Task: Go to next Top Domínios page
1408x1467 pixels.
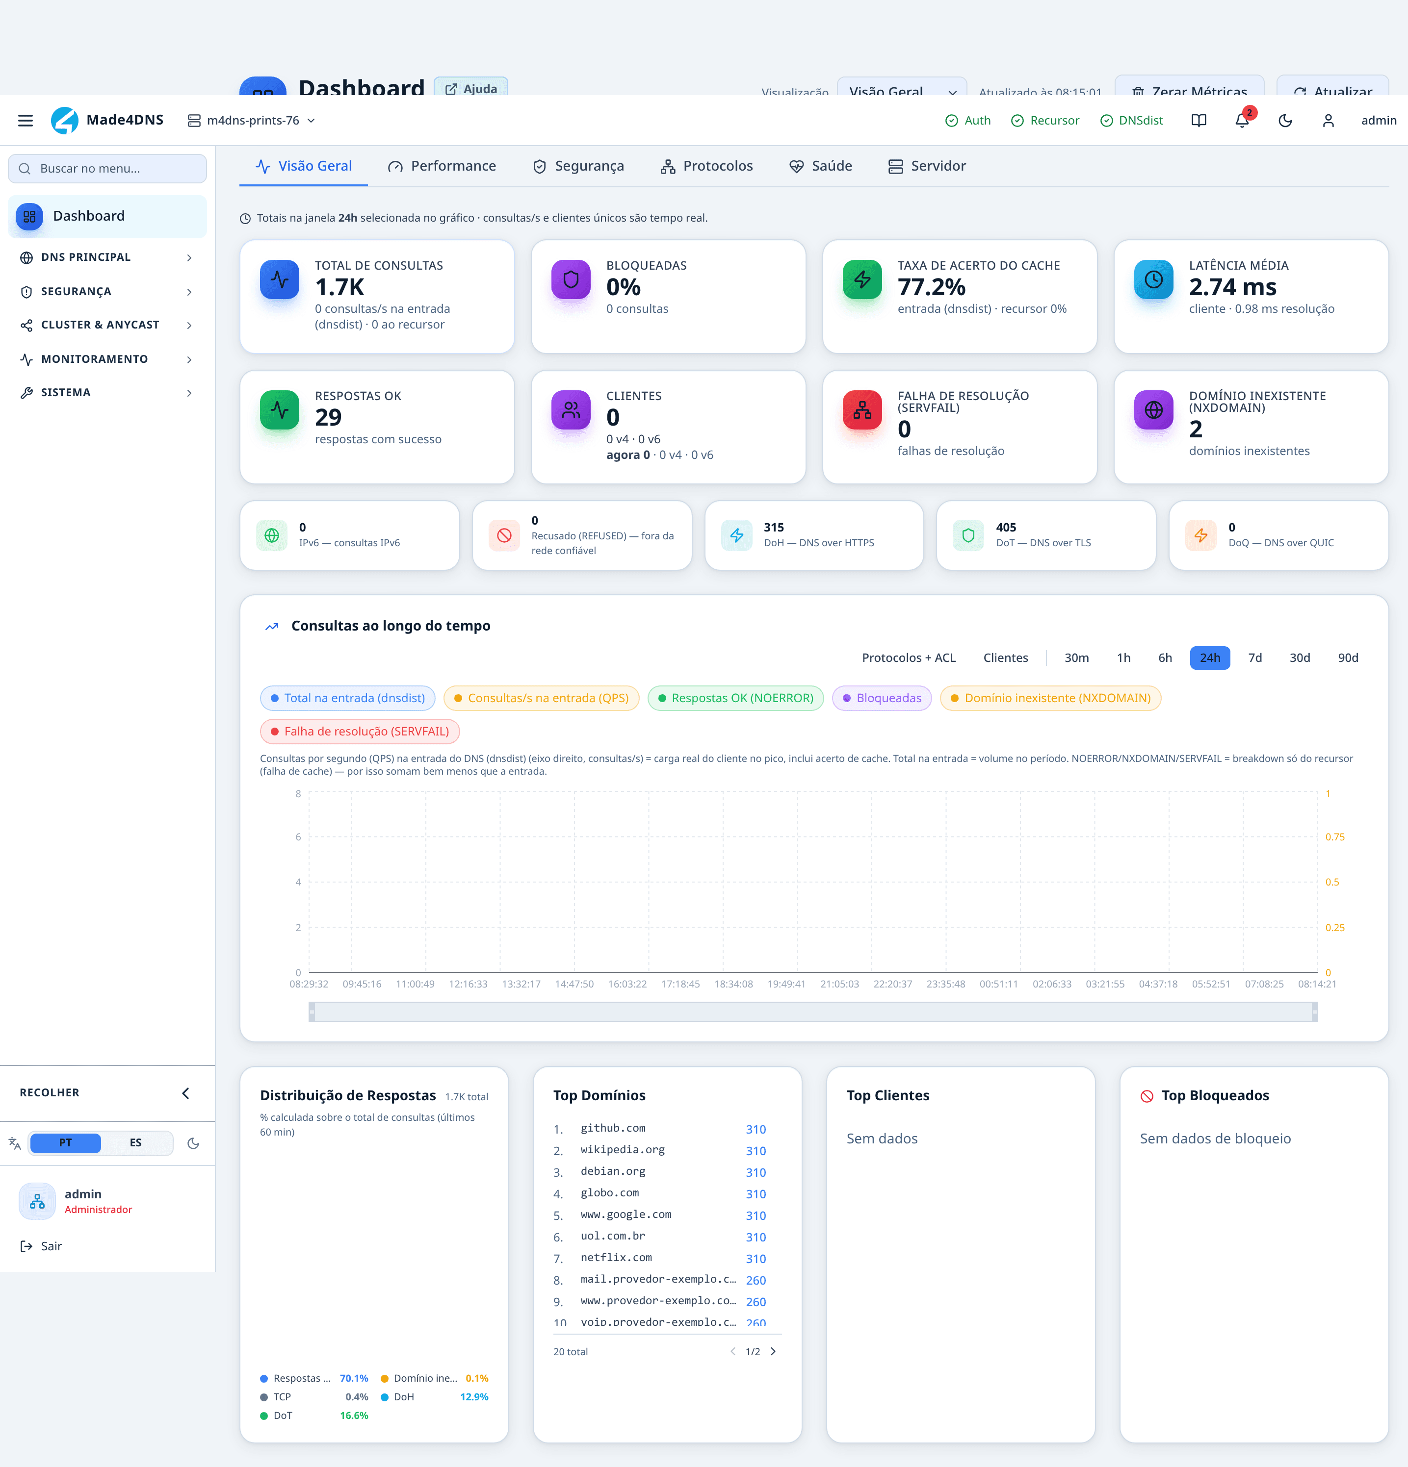Action: coord(774,1352)
